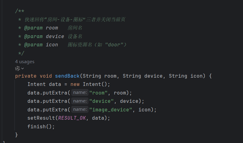Expand the chevron next to AI icon

coord(22,68)
